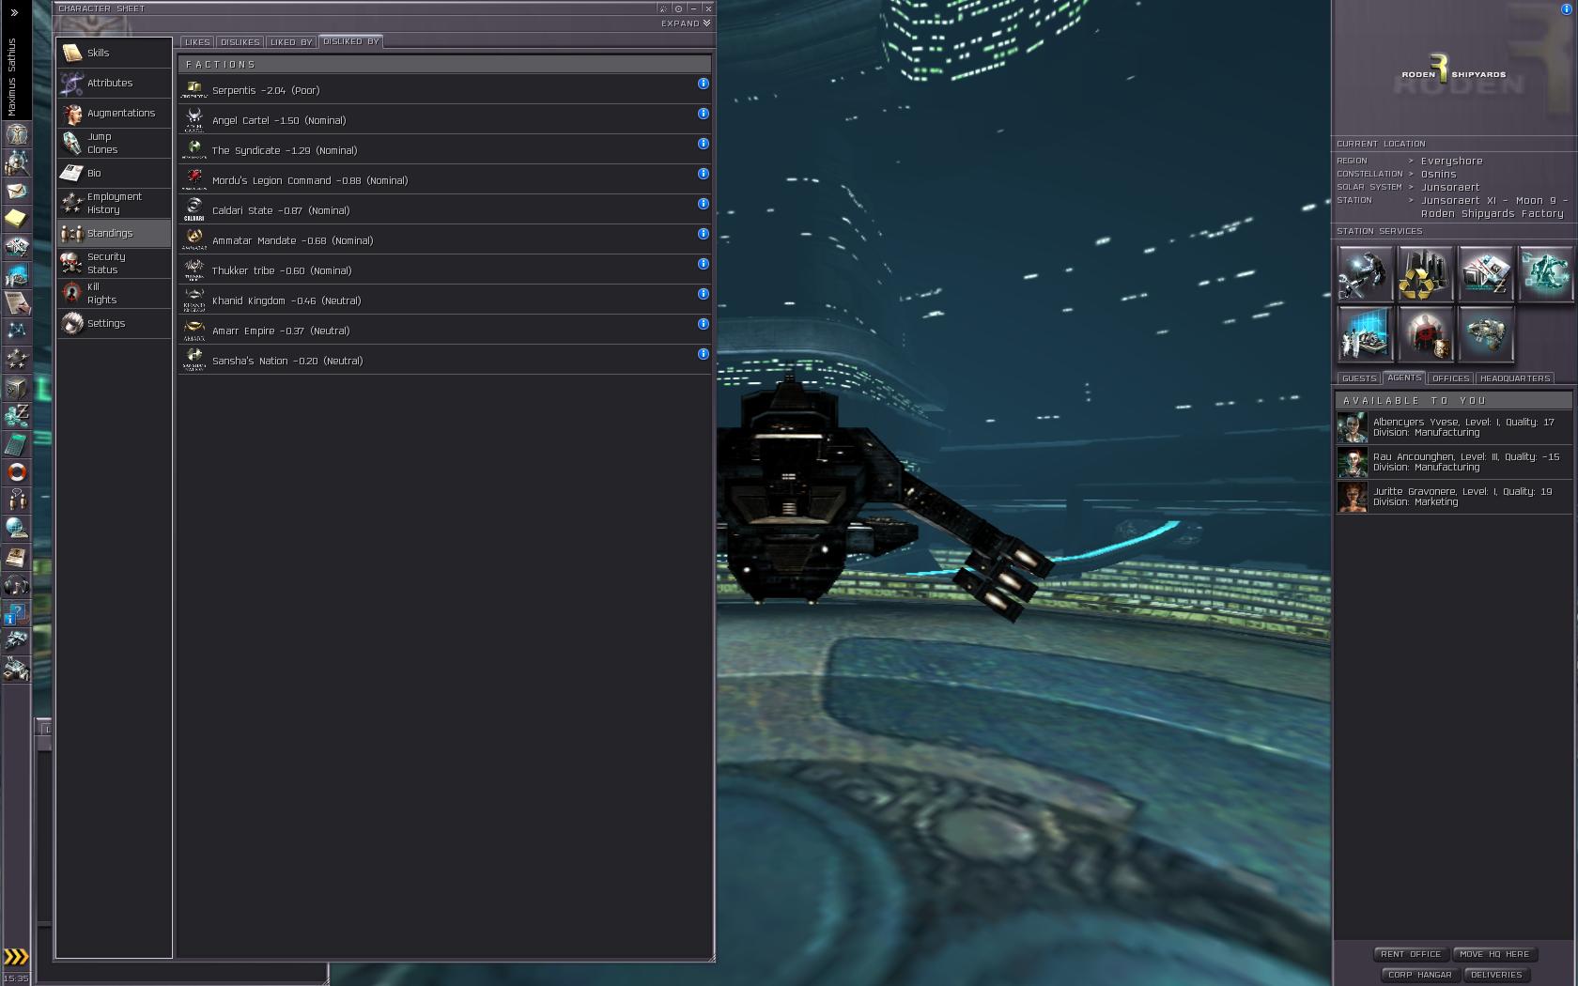The width and height of the screenshot is (1578, 986).
Task: Open character sheet icon in the sidebar
Action: pyautogui.click(x=16, y=134)
